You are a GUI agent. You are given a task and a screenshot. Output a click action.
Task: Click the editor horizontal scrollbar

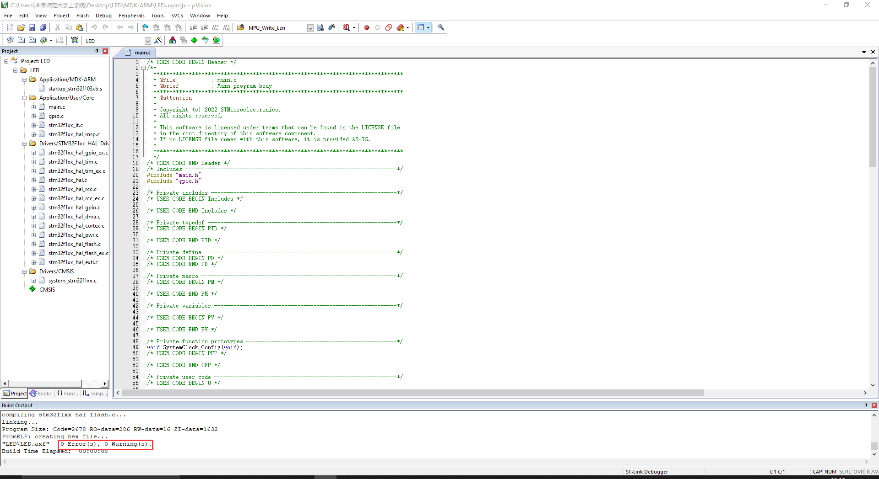pyautogui.click(x=413, y=393)
